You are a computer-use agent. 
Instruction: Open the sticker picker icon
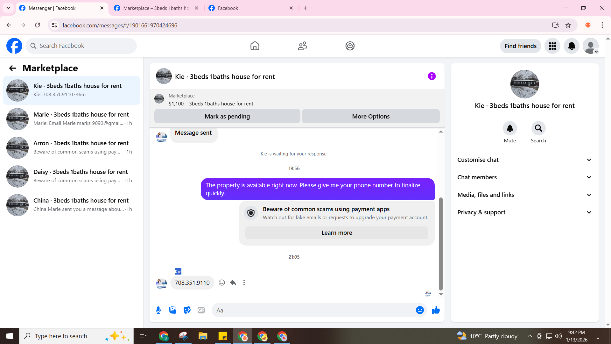(187, 310)
